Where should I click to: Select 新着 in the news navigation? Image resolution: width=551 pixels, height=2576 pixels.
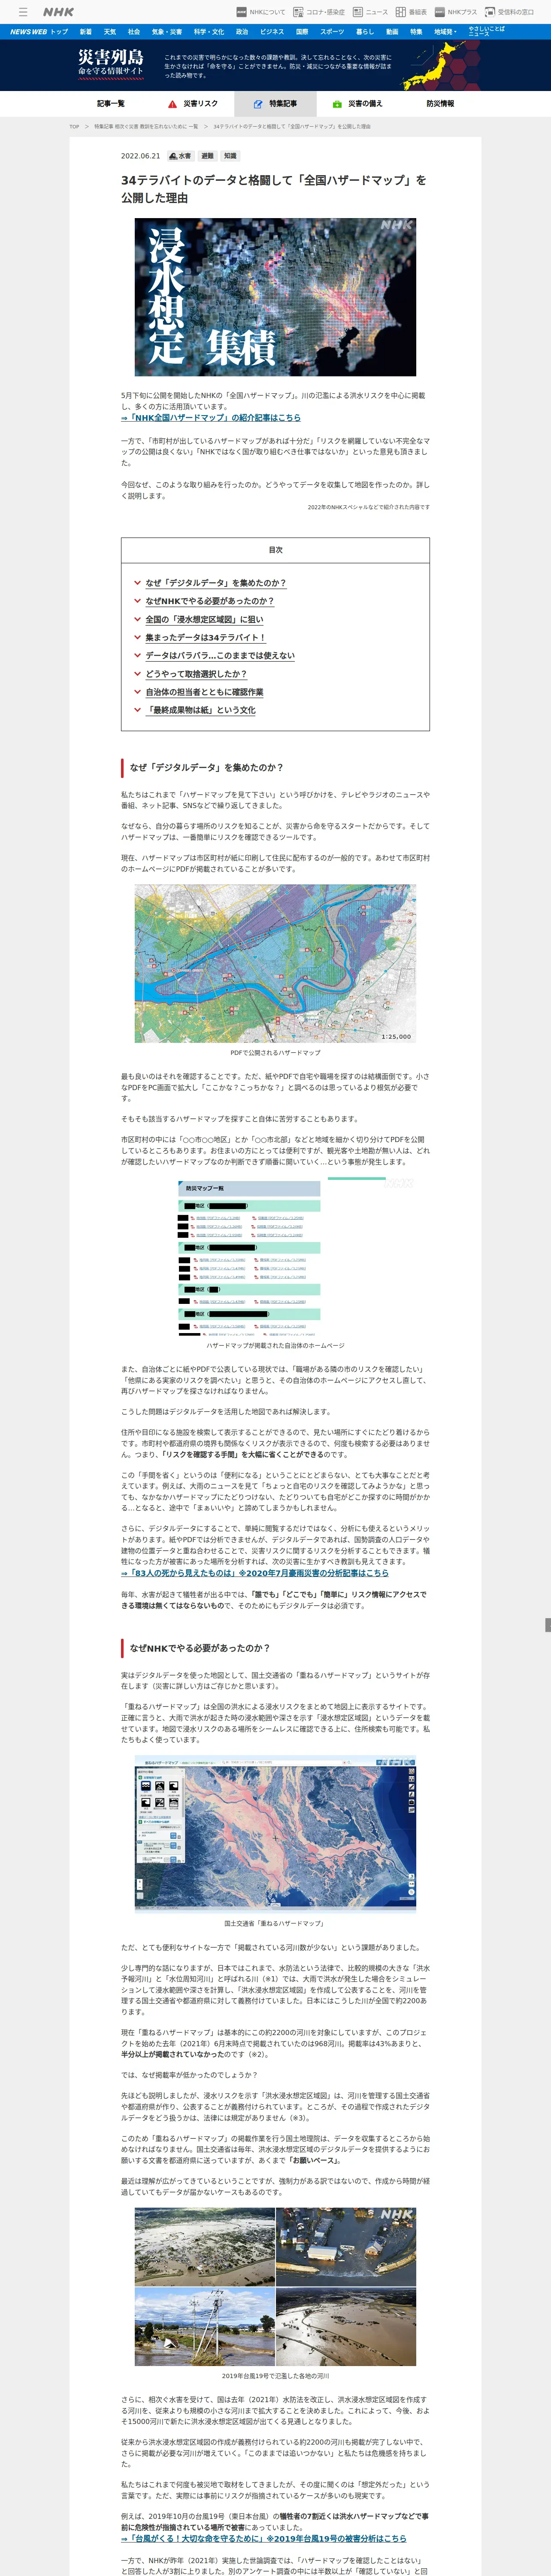85,32
